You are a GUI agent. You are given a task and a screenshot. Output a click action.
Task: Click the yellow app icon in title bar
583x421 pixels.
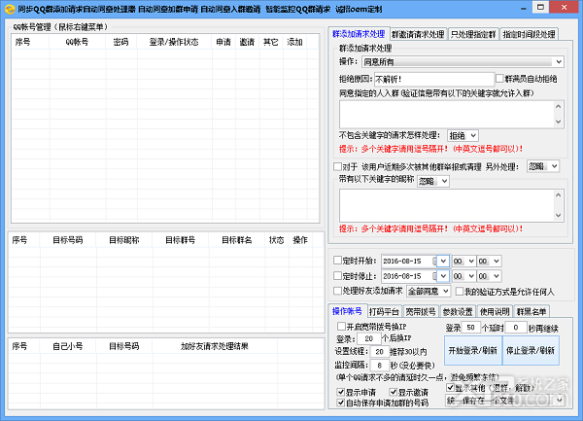(x=10, y=9)
